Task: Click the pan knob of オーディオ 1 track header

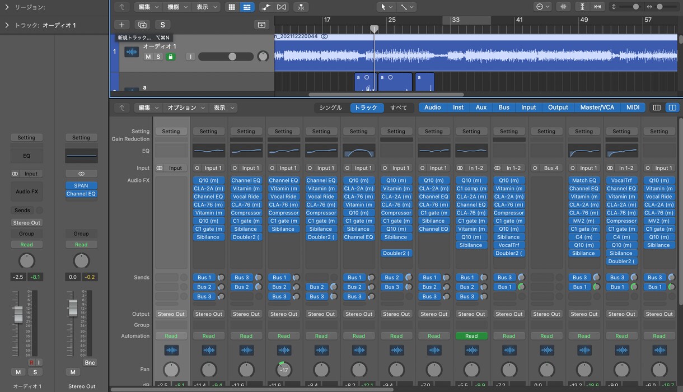Action: (263, 57)
